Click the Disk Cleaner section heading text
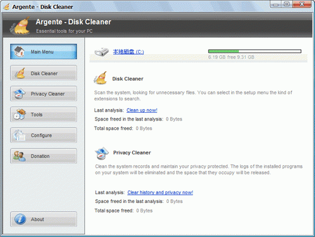 click(x=128, y=79)
